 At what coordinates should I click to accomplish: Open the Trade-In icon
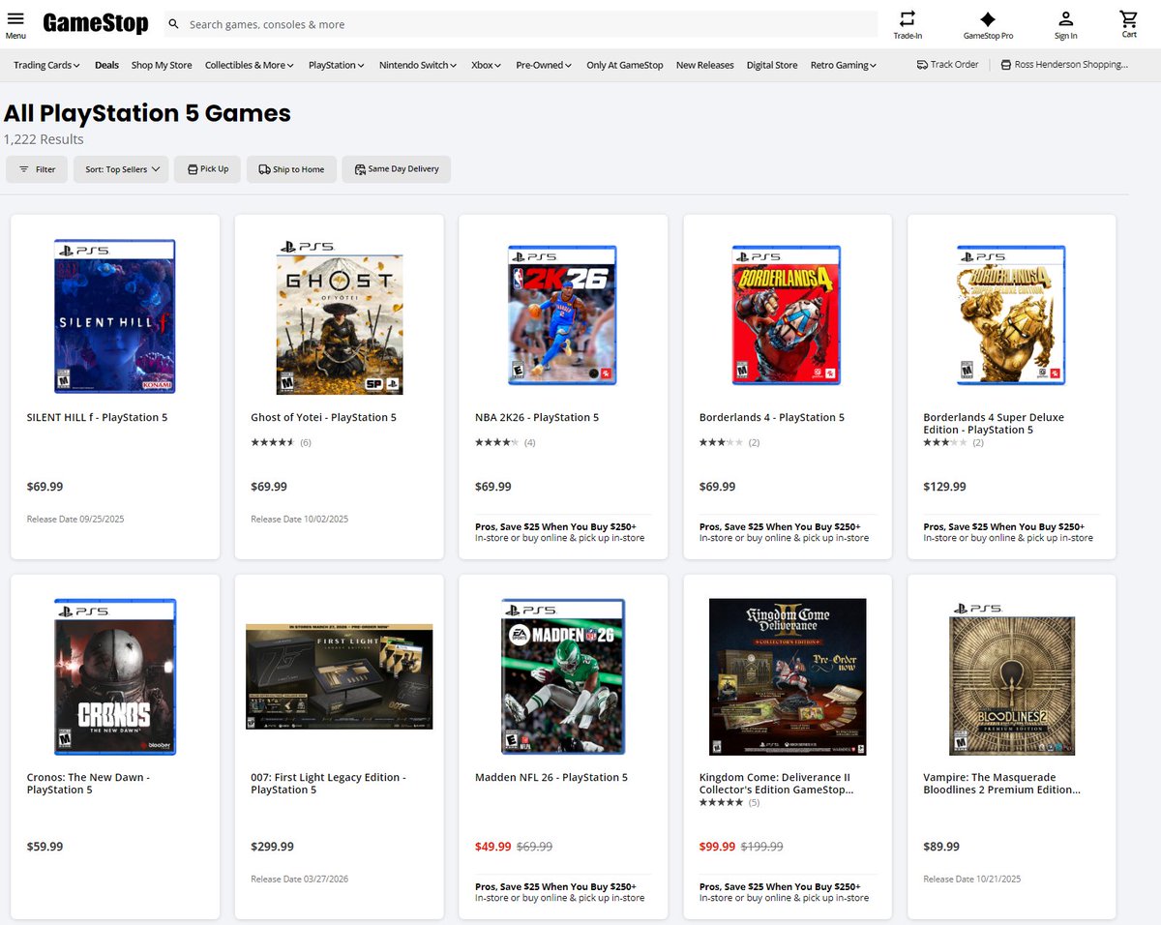pyautogui.click(x=908, y=18)
